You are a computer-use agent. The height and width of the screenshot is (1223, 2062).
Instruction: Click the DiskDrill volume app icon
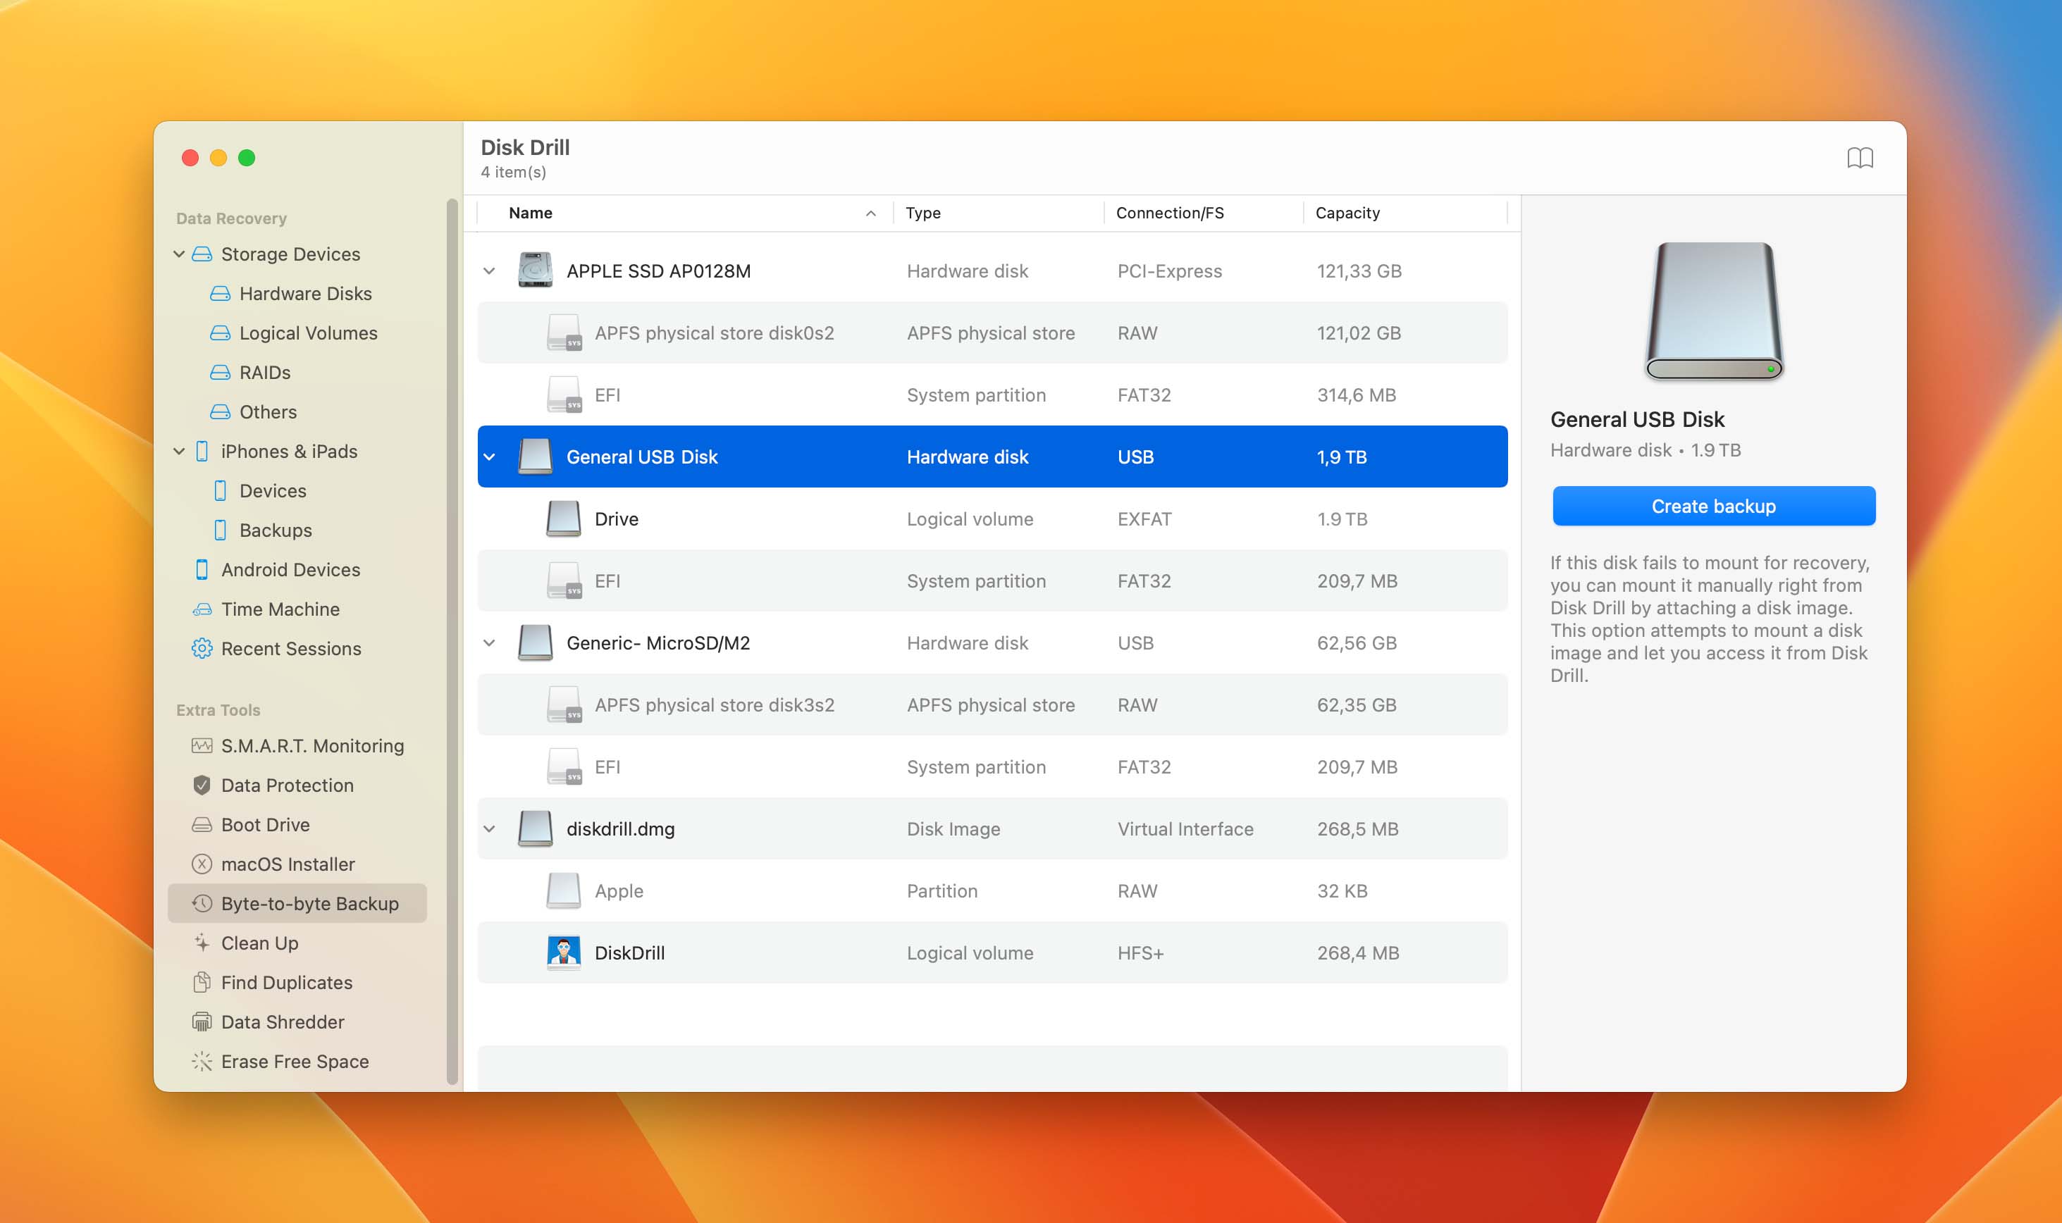tap(564, 952)
